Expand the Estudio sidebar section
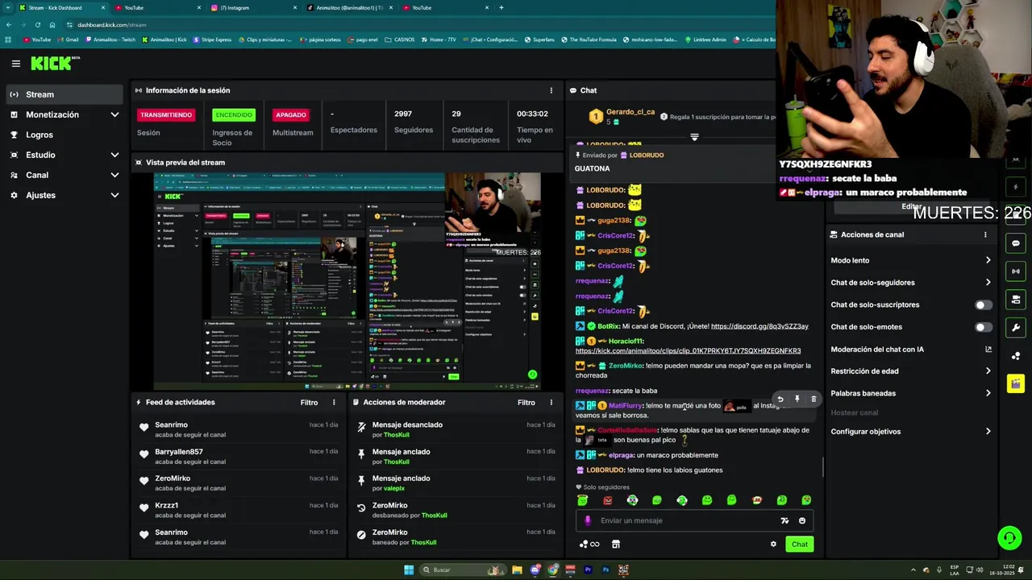The height and width of the screenshot is (580, 1032). (x=64, y=155)
